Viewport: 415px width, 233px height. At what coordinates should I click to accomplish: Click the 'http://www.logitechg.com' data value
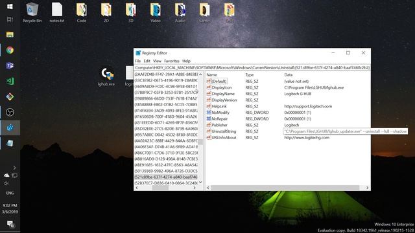[307, 138]
